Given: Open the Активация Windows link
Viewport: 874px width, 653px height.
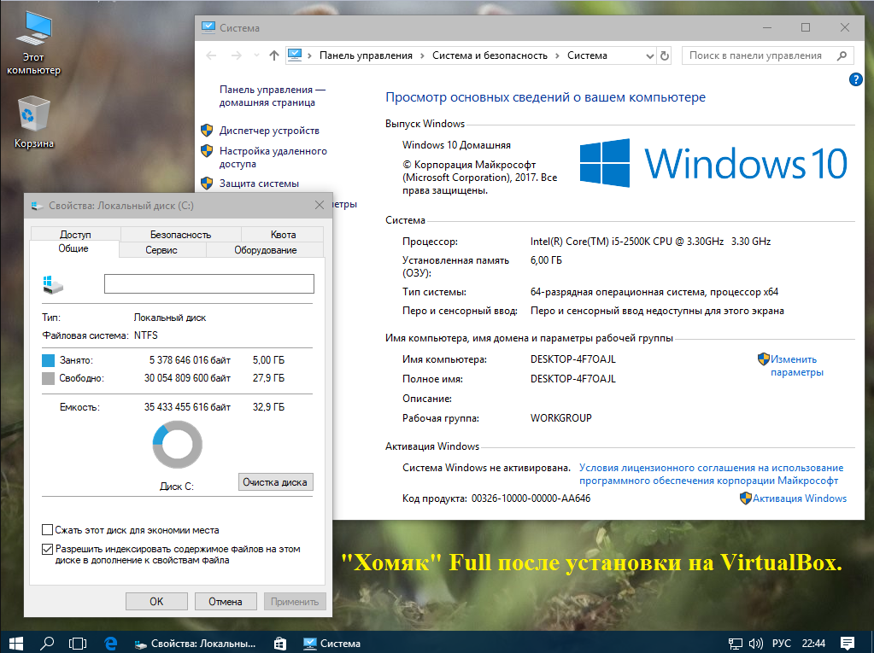Looking at the screenshot, I should point(800,498).
